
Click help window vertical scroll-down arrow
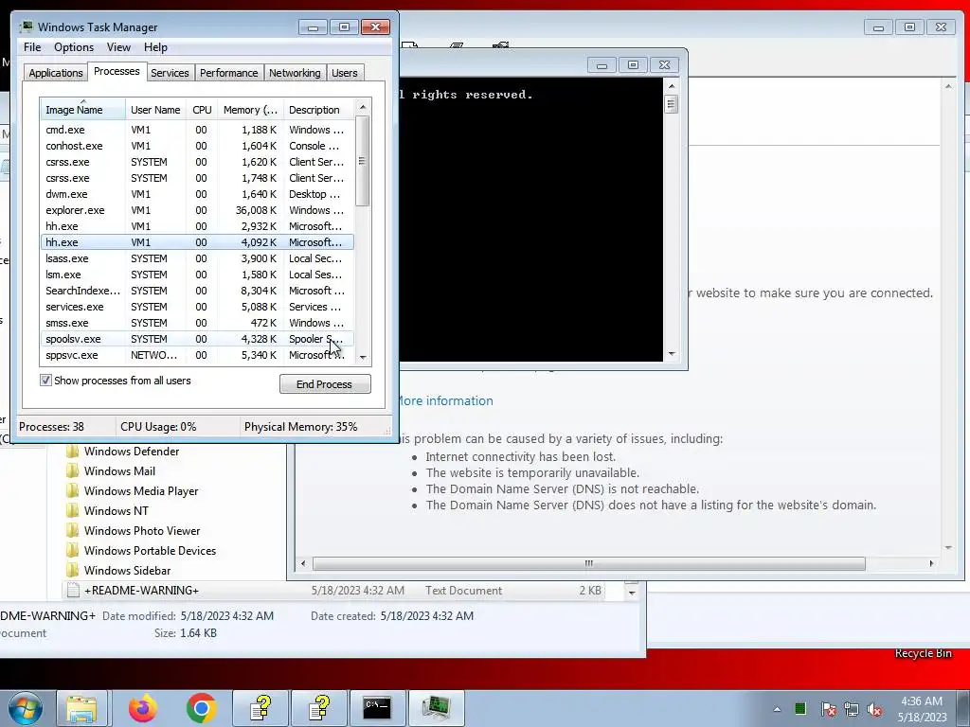click(x=948, y=548)
